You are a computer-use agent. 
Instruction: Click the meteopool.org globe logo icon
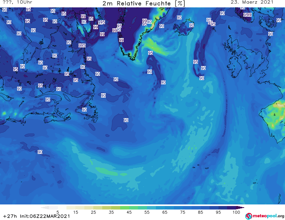point(248,216)
